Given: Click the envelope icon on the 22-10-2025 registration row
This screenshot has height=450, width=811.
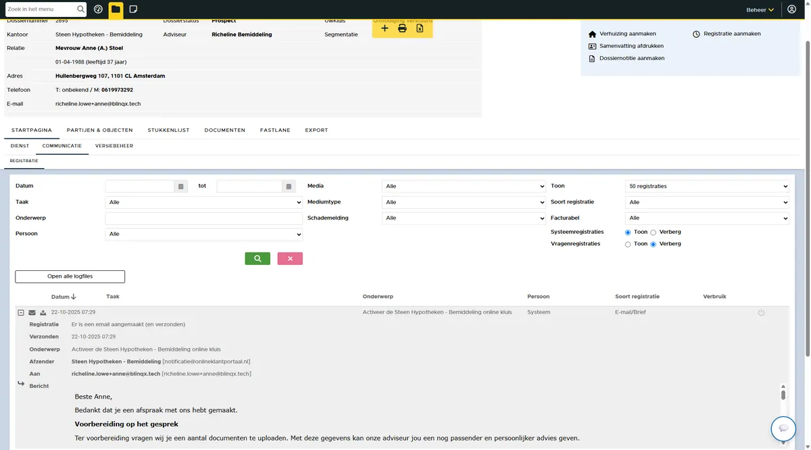Looking at the screenshot, I should tap(32, 313).
